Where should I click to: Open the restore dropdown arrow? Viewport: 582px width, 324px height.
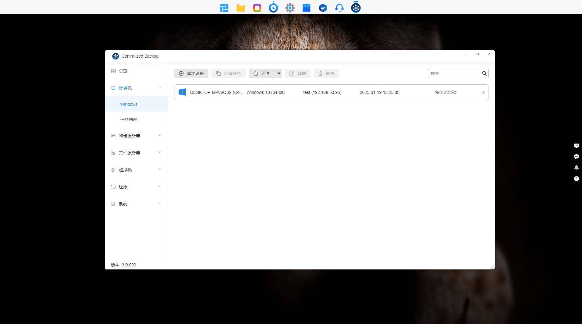[x=279, y=73]
